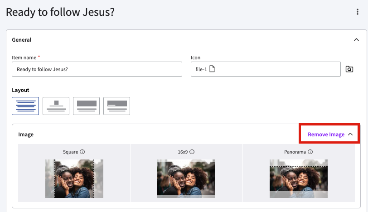Image resolution: width=368 pixels, height=212 pixels.
Task: Collapse the General section using its chevron
Action: pyautogui.click(x=356, y=40)
